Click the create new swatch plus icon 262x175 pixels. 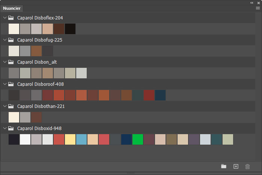tap(236, 166)
